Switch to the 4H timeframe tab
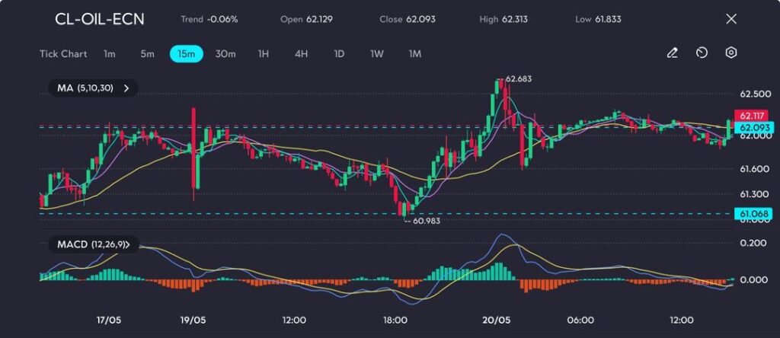This screenshot has width=780, height=338. click(x=301, y=54)
